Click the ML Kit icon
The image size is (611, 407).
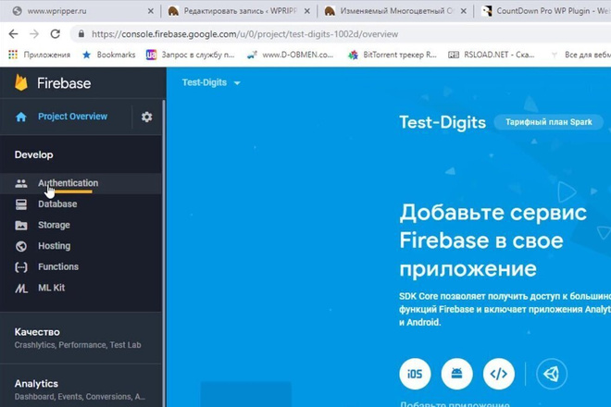21,289
